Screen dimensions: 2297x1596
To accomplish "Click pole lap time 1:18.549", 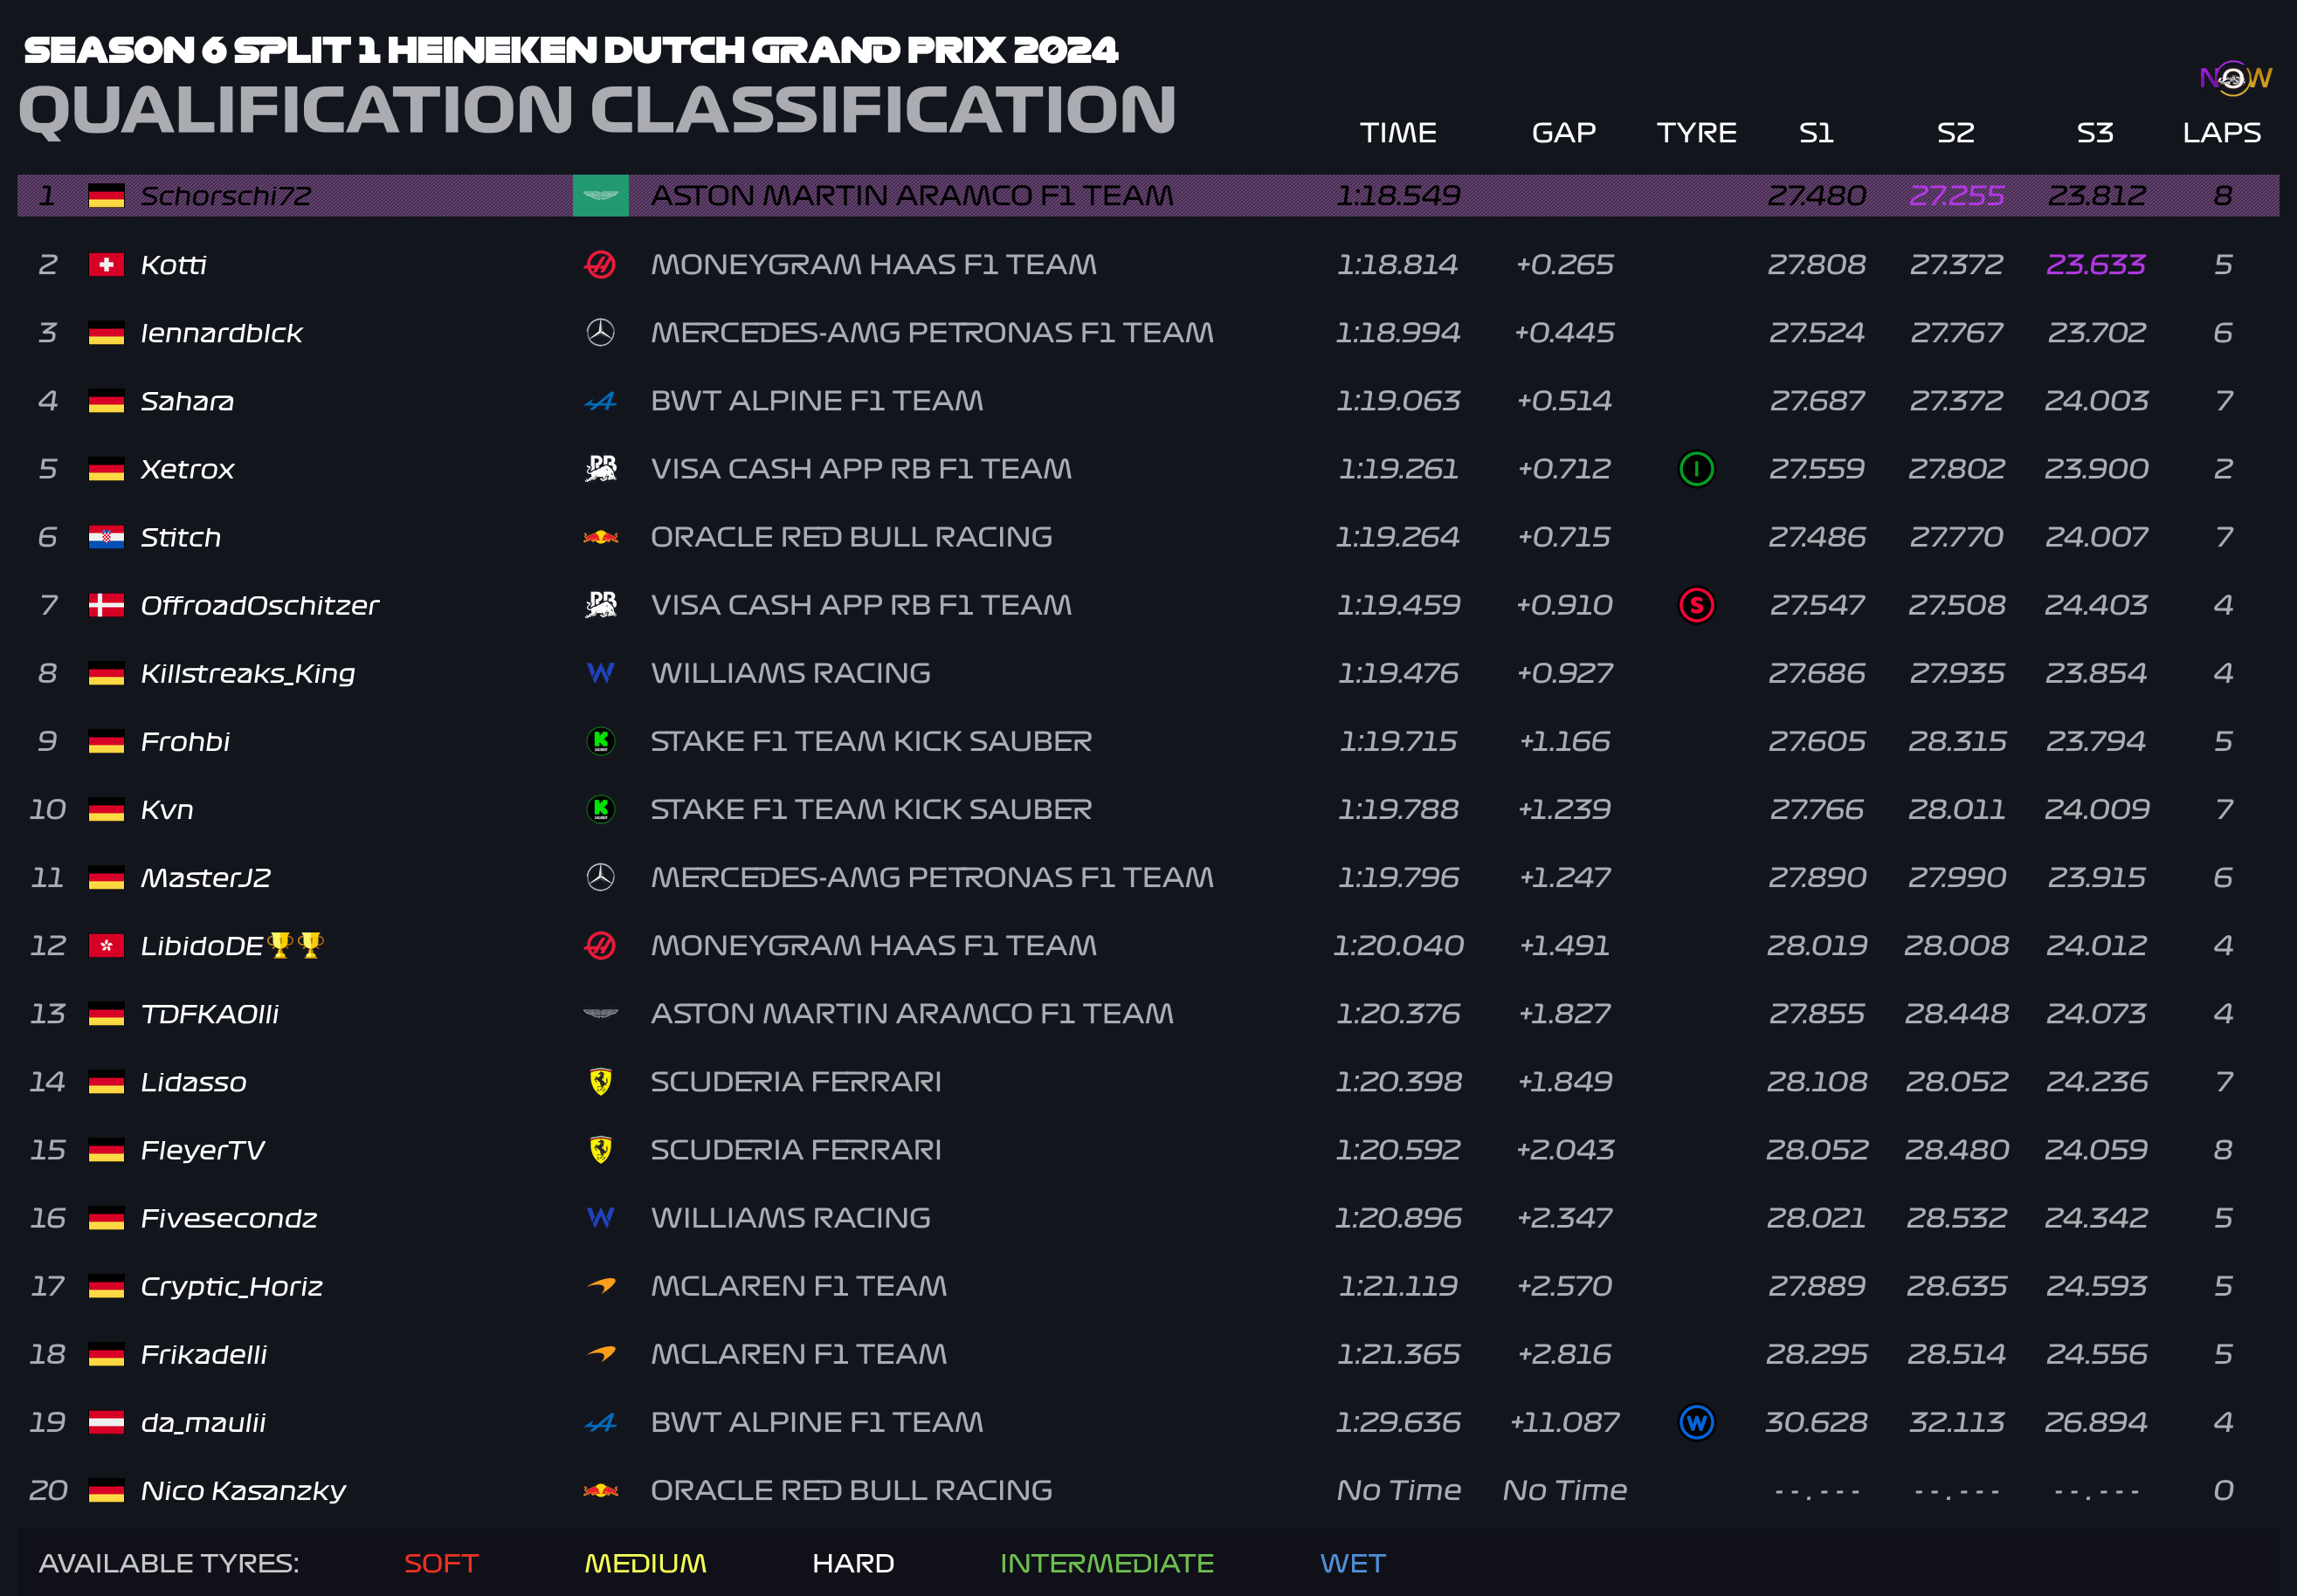I will point(1397,196).
